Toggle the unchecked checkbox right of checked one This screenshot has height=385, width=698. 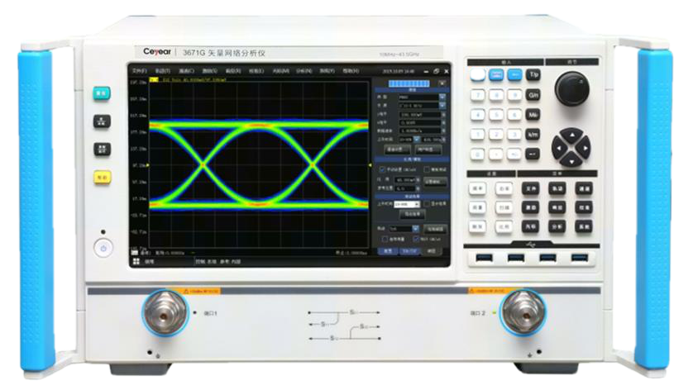click(426, 168)
